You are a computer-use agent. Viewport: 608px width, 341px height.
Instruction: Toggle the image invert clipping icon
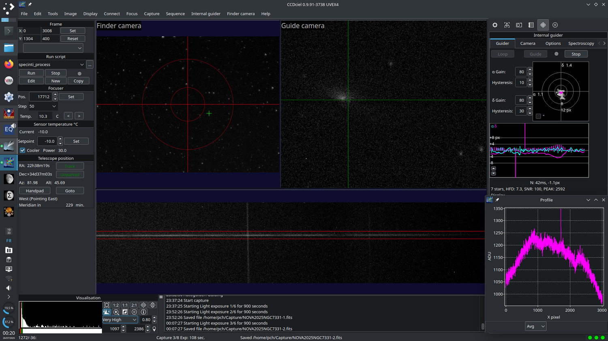point(125,312)
